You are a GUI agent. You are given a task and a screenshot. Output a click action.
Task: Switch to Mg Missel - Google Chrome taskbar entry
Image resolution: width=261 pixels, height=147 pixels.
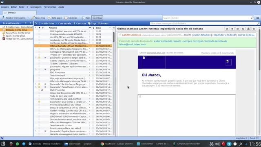point(117,144)
